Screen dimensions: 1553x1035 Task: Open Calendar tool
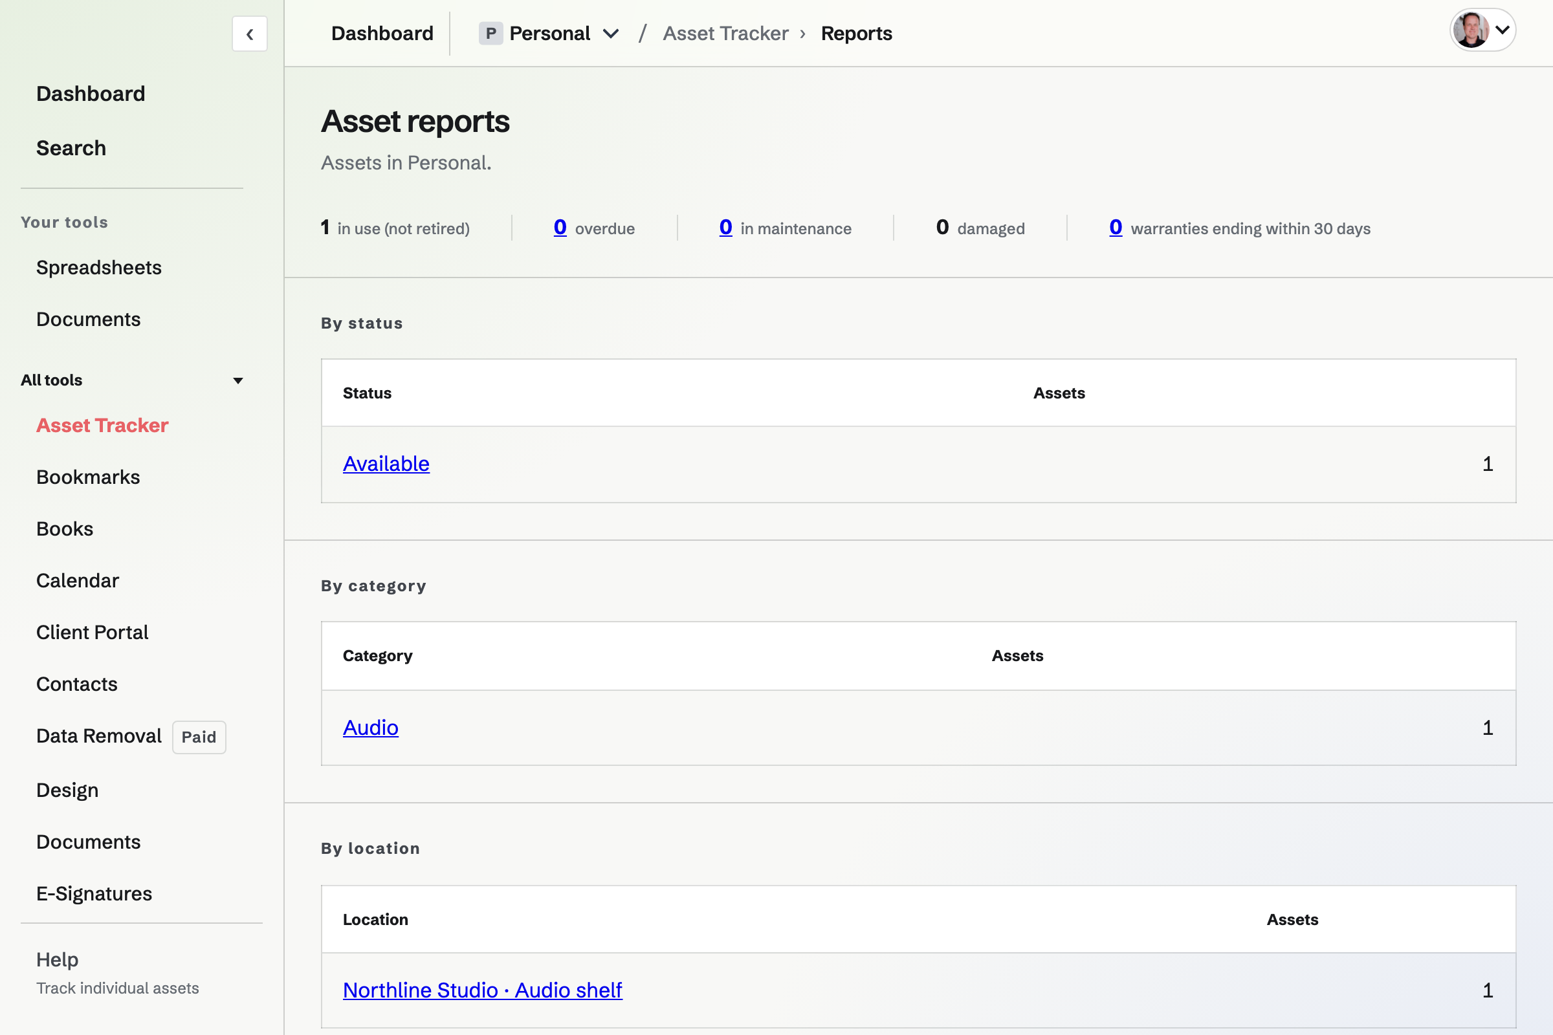click(78, 580)
